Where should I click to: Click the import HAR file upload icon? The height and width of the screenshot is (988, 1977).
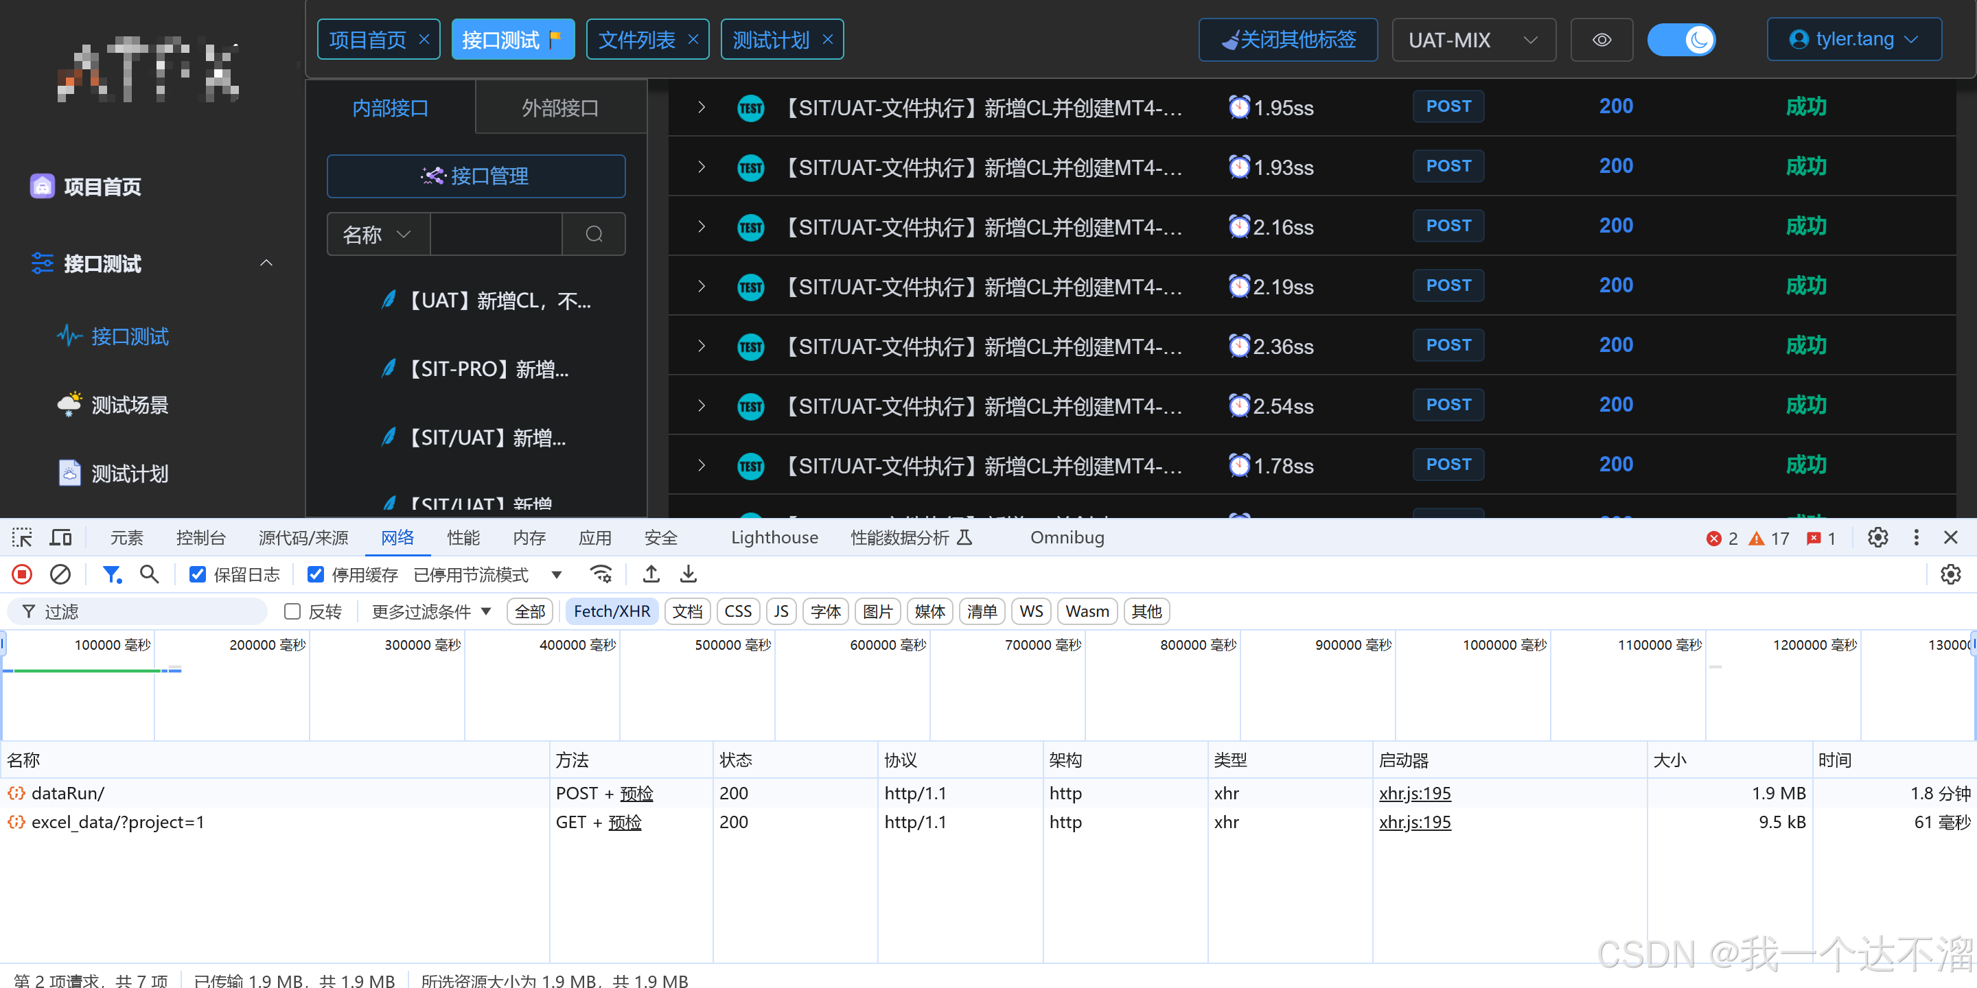(651, 574)
